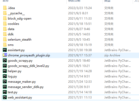Select the selenium_stealth folder icon

click(5, 39)
